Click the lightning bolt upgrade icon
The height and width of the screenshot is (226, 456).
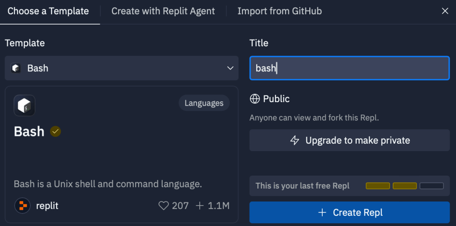295,140
